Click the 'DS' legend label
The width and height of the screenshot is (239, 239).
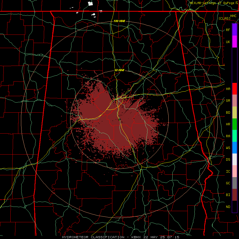[228, 160]
